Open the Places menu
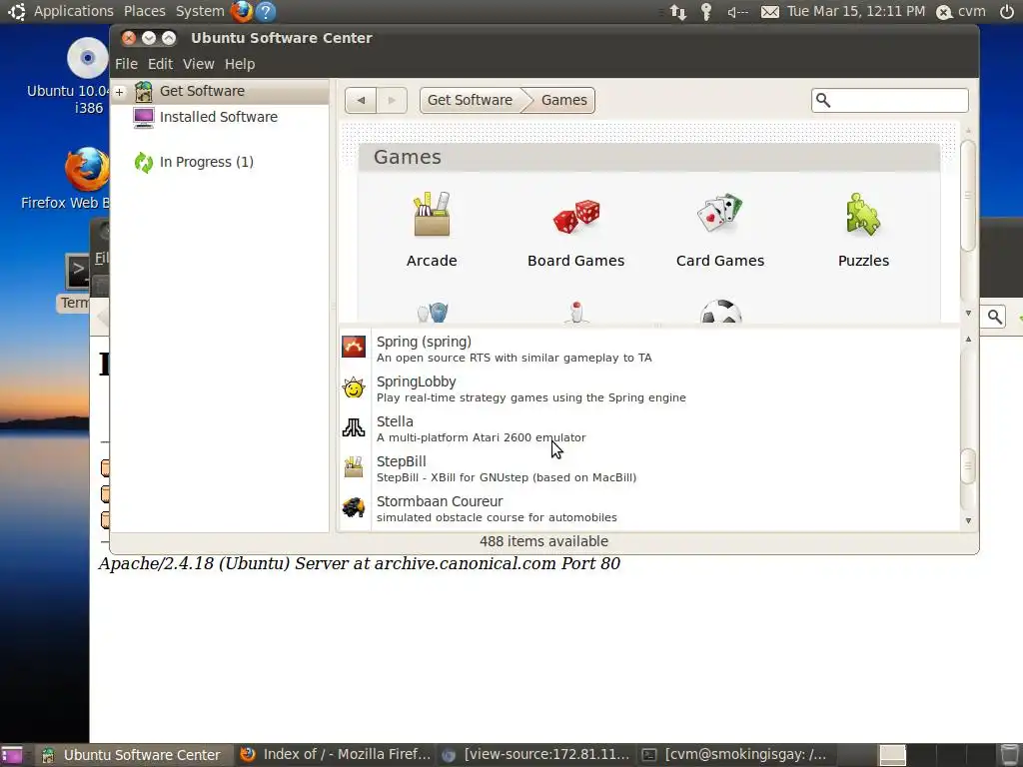Viewport: 1023px width, 767px height. click(x=144, y=11)
